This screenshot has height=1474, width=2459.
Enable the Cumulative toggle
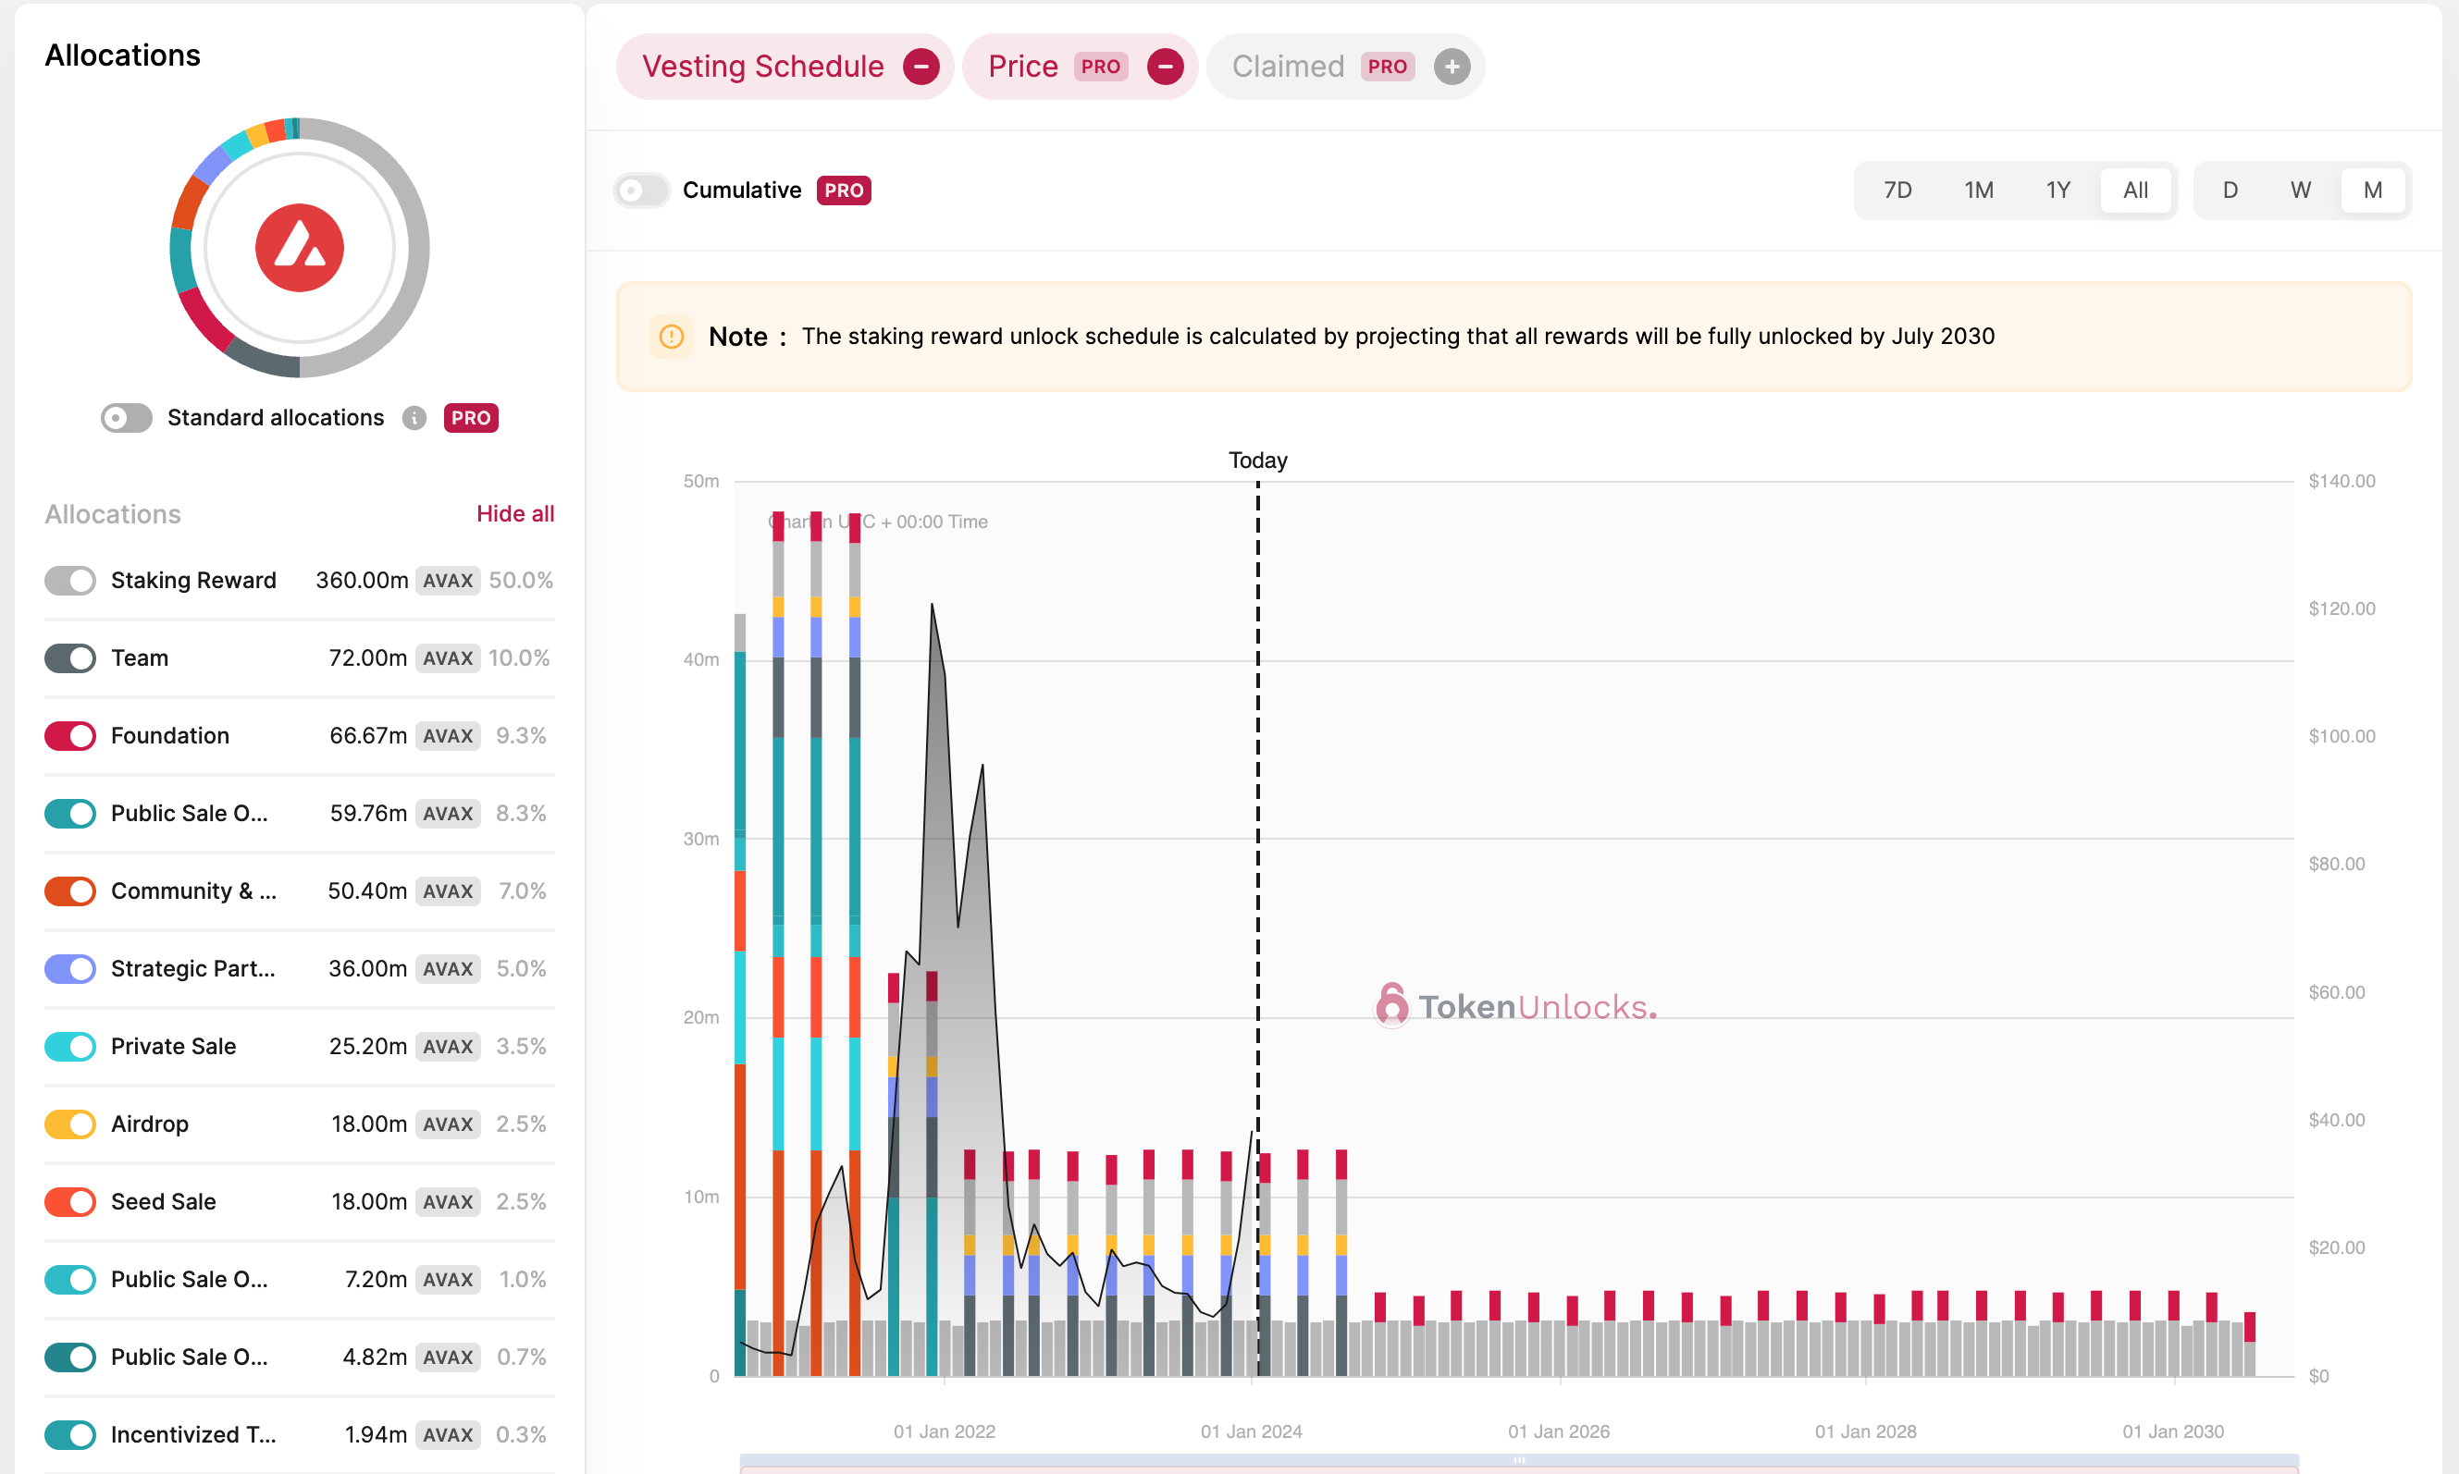[x=642, y=190]
